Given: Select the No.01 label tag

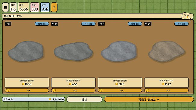Looking at the screenshot, I should [8, 24].
